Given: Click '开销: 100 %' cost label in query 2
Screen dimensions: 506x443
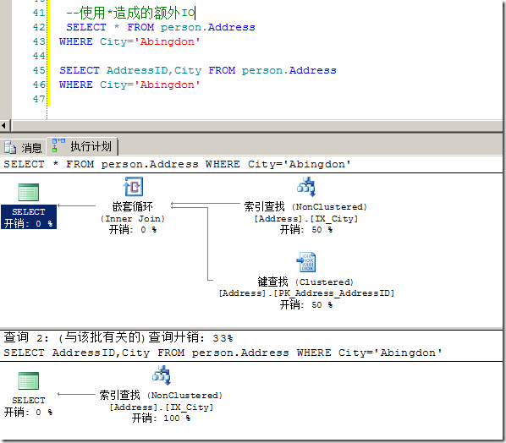Looking at the screenshot, I should click(161, 418).
